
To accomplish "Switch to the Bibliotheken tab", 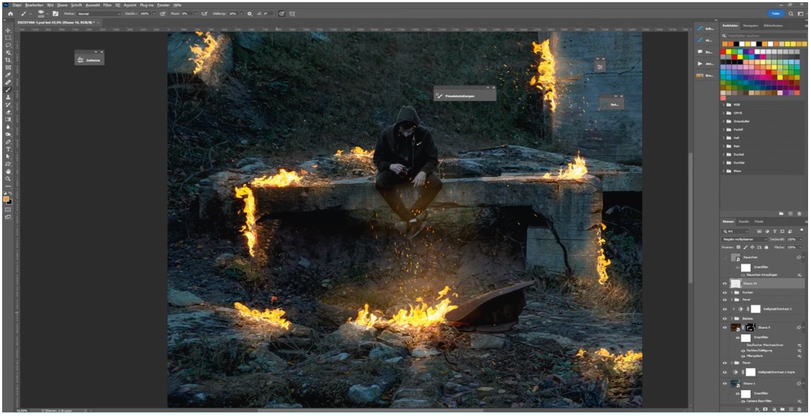I will [x=773, y=26].
